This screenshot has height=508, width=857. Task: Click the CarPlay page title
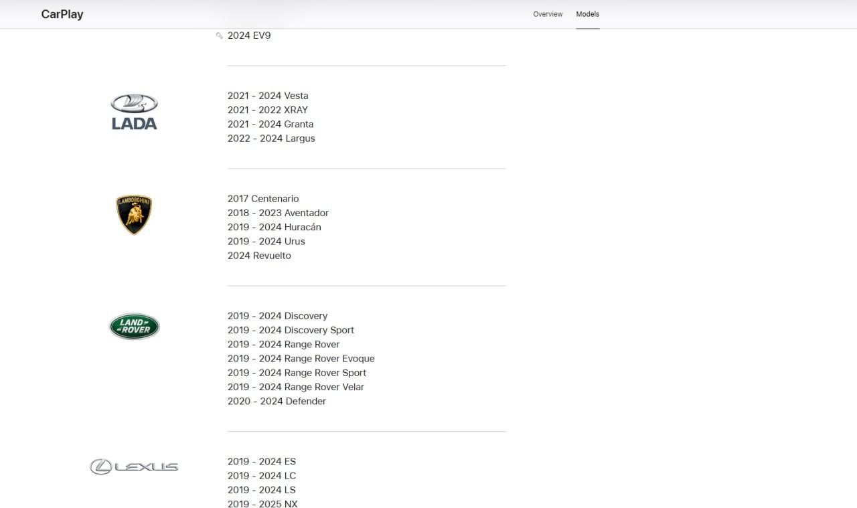coord(62,14)
